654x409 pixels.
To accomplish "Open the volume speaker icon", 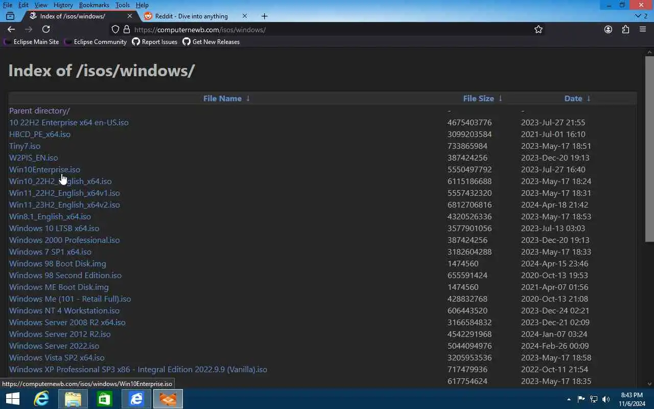I will click(606, 399).
